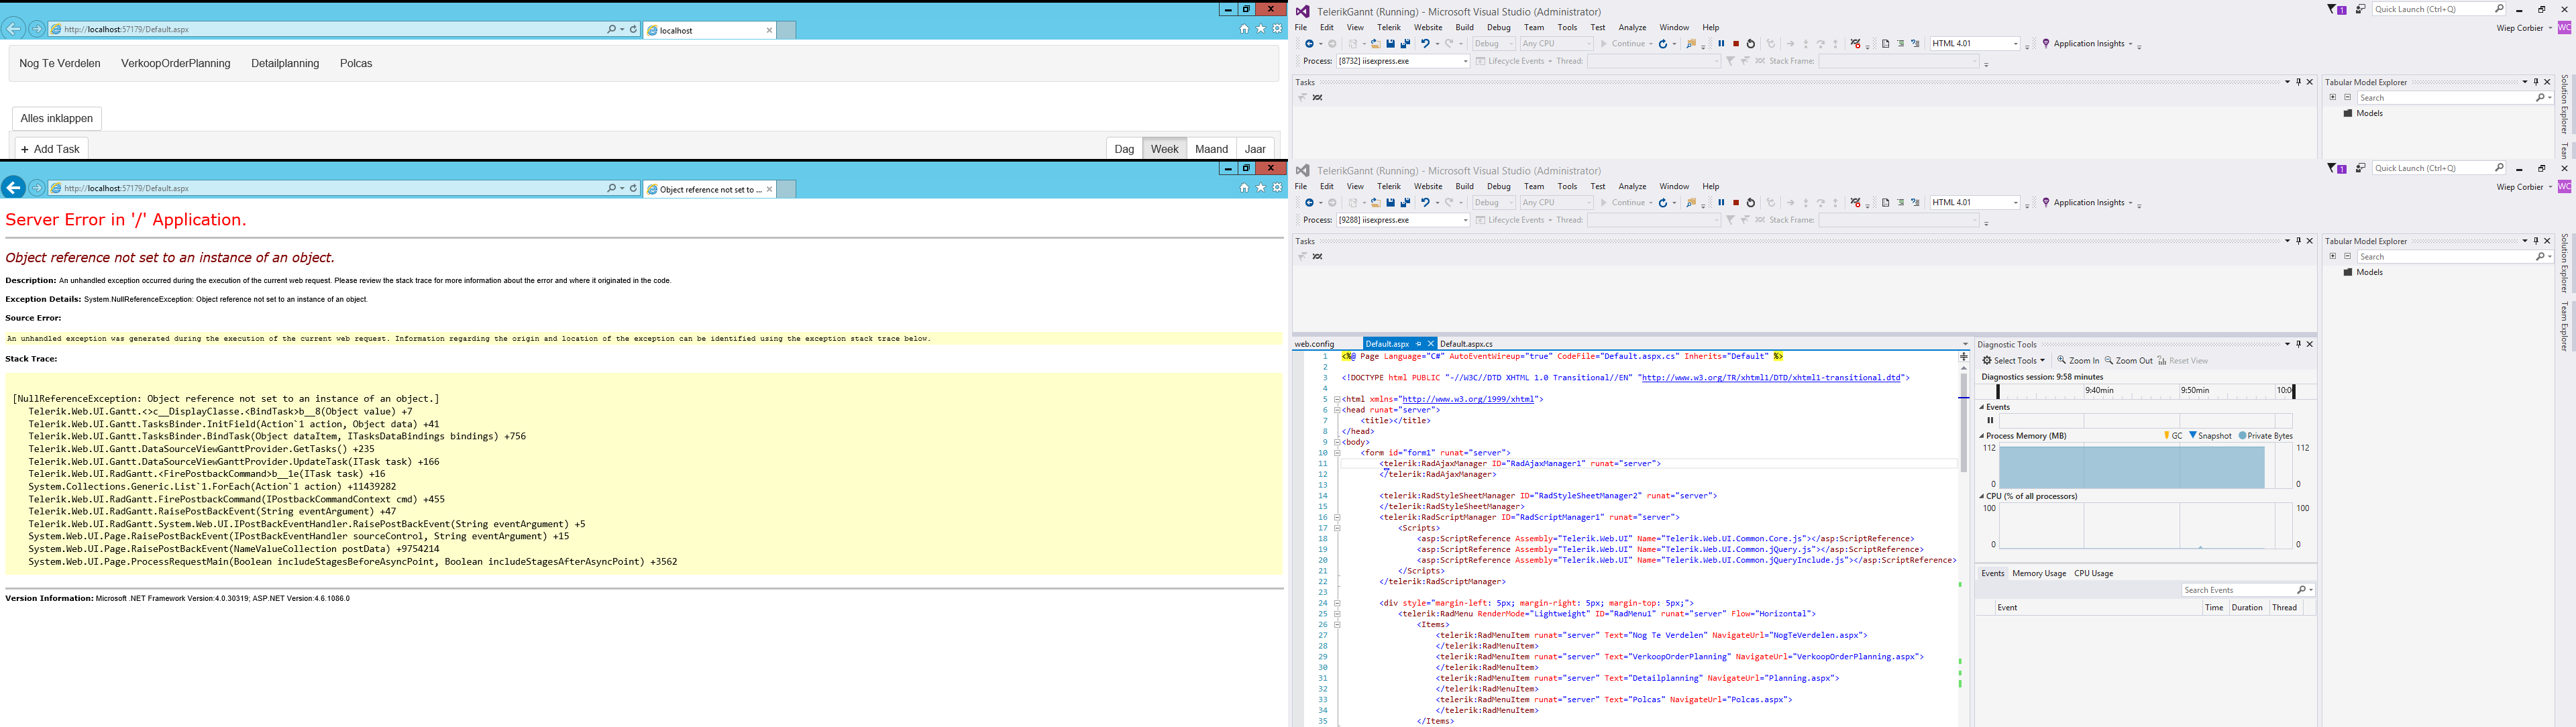Screen dimensions: 2576x727
Task: Open the Debug menu in the upper Visual Studio
Action: (x=1498, y=28)
